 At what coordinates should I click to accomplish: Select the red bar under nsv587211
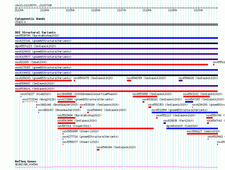pos(106,128)
